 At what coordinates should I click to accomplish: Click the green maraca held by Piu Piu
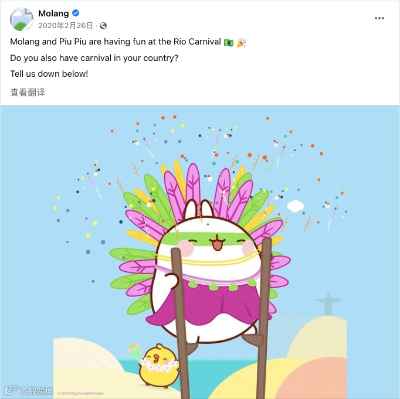click(135, 352)
